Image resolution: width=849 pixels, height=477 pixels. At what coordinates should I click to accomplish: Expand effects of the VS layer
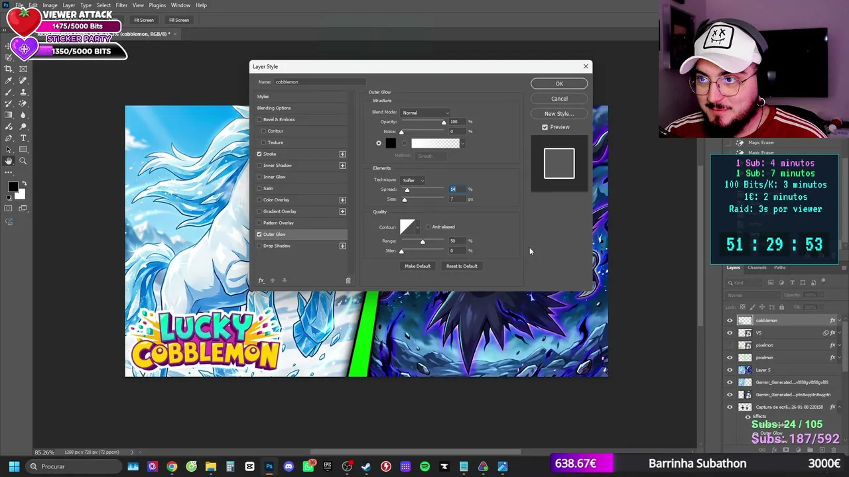pyautogui.click(x=840, y=333)
